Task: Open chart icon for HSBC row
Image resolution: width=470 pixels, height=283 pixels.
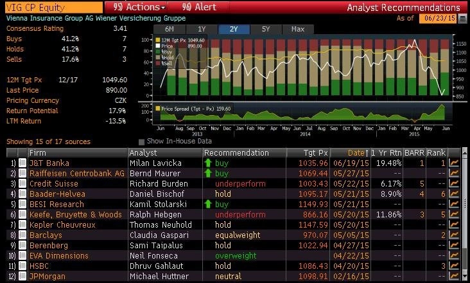Action: pos(454,266)
